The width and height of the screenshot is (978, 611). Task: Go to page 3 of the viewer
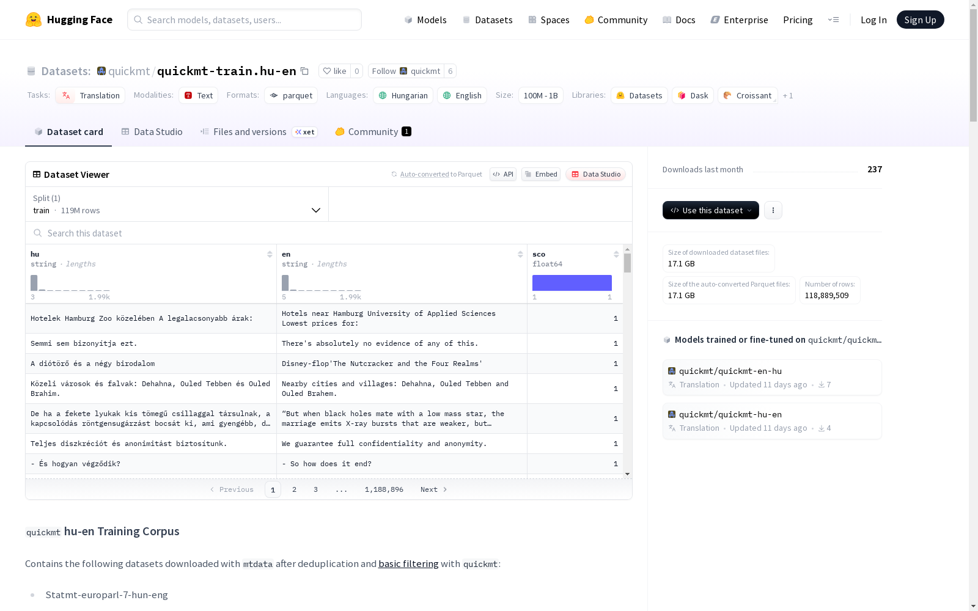click(315, 489)
